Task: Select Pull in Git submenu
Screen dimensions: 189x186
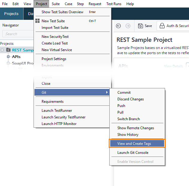Action: click(x=137, y=112)
